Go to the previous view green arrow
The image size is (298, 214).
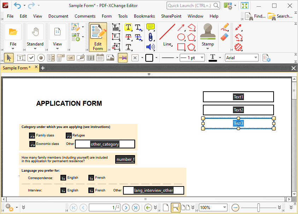(148, 208)
